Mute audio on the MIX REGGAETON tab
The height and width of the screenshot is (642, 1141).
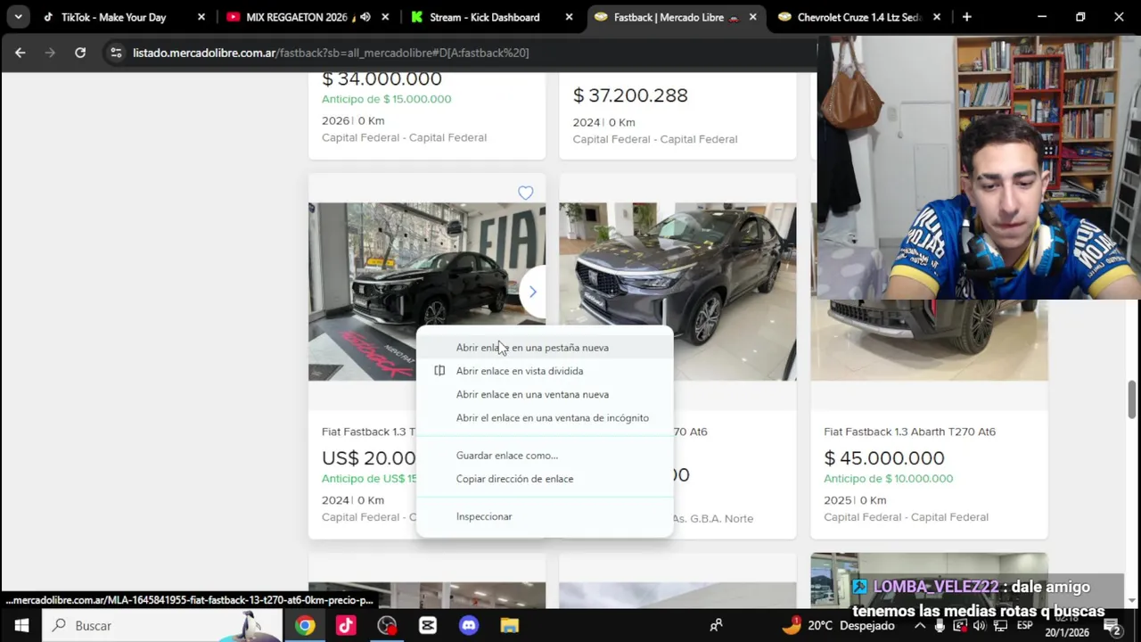[365, 17]
